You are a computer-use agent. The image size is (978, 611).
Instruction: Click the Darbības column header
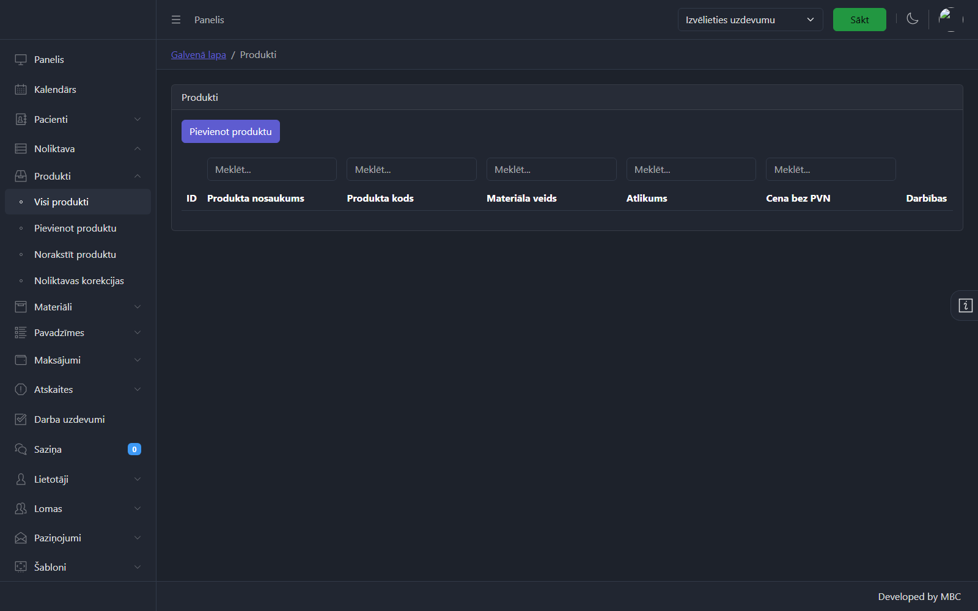(926, 198)
